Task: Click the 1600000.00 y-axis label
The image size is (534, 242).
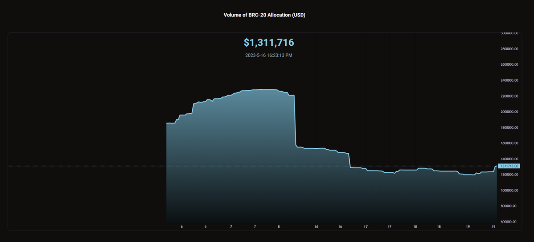Action: (509, 143)
